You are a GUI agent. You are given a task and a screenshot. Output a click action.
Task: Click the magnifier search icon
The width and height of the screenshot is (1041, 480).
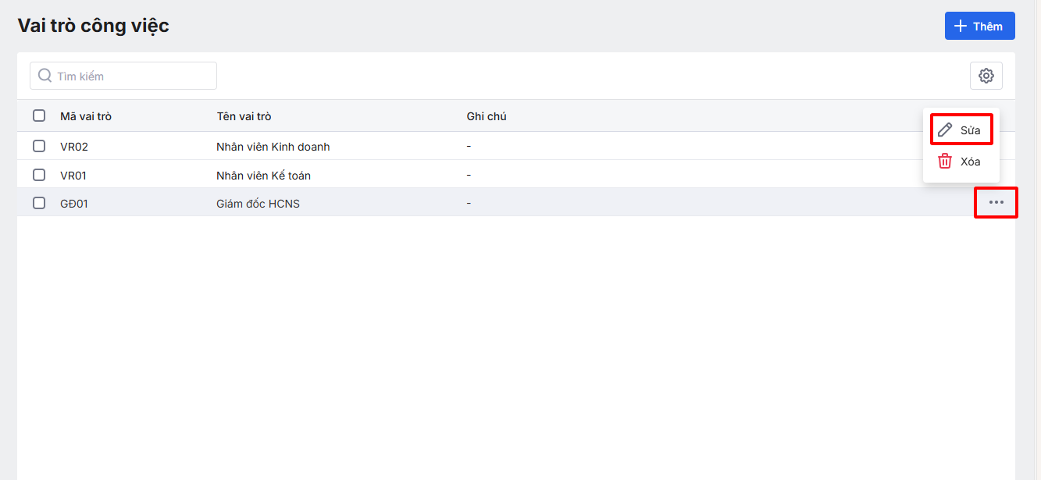click(45, 76)
